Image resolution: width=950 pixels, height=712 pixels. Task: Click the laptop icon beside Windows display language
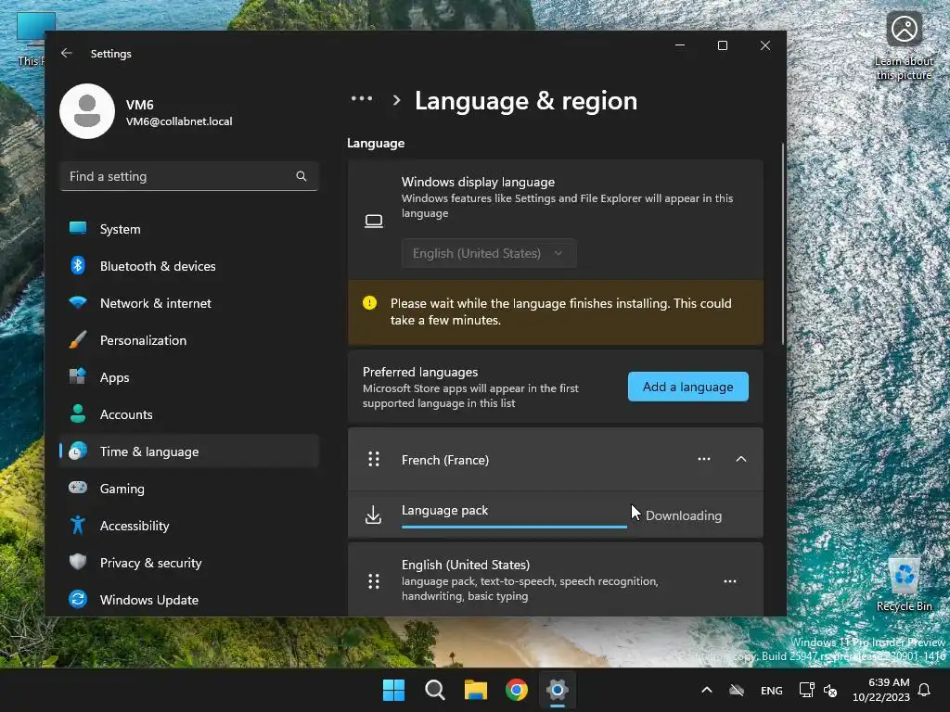click(x=374, y=221)
